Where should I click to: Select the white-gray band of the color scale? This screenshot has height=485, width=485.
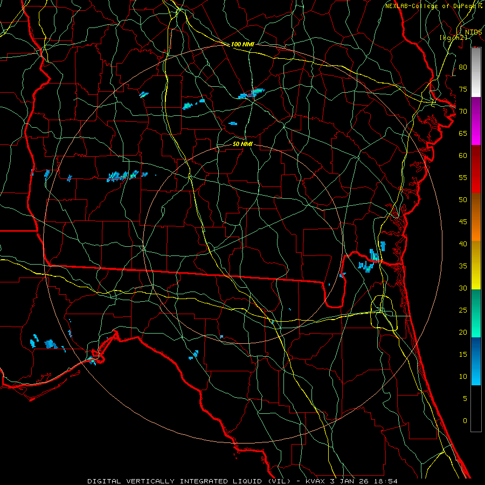476,72
